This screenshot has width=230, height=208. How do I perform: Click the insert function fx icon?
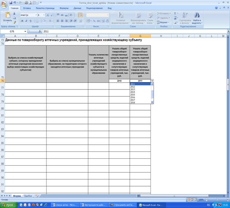point(40,32)
